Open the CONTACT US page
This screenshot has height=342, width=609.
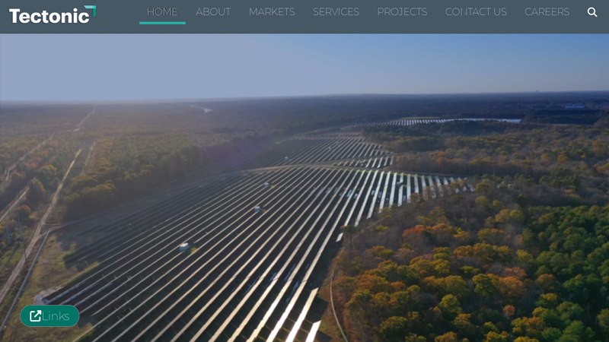476,12
